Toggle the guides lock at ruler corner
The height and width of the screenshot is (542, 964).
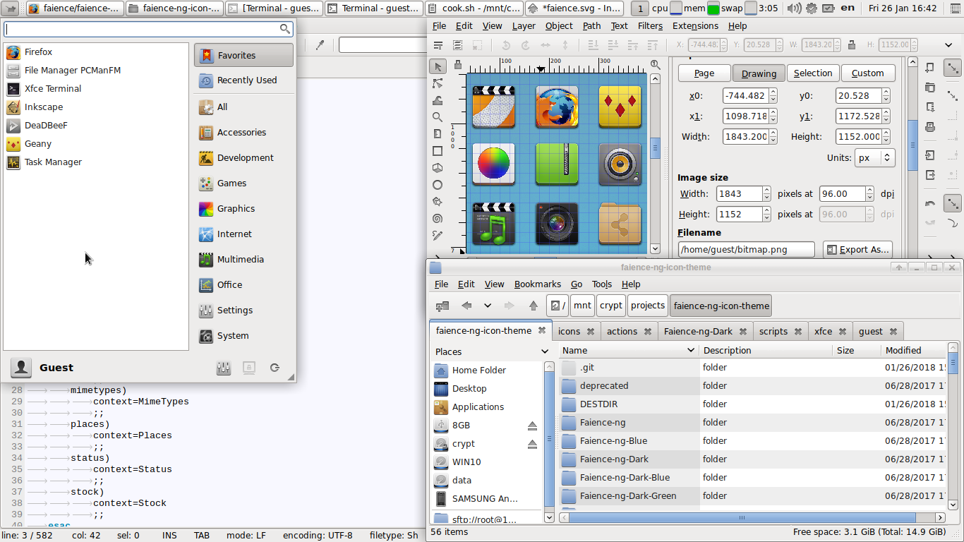[x=458, y=64]
